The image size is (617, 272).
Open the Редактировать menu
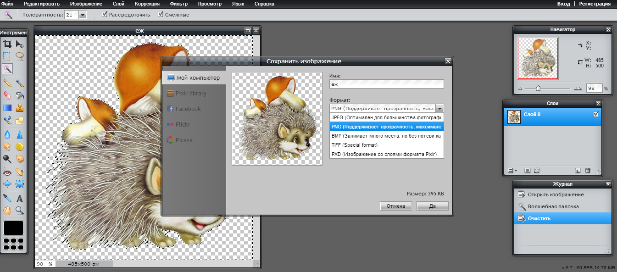(x=42, y=4)
